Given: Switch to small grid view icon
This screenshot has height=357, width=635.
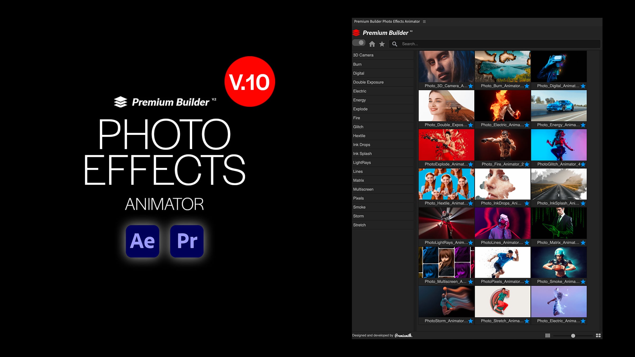Looking at the screenshot, I should pos(547,335).
